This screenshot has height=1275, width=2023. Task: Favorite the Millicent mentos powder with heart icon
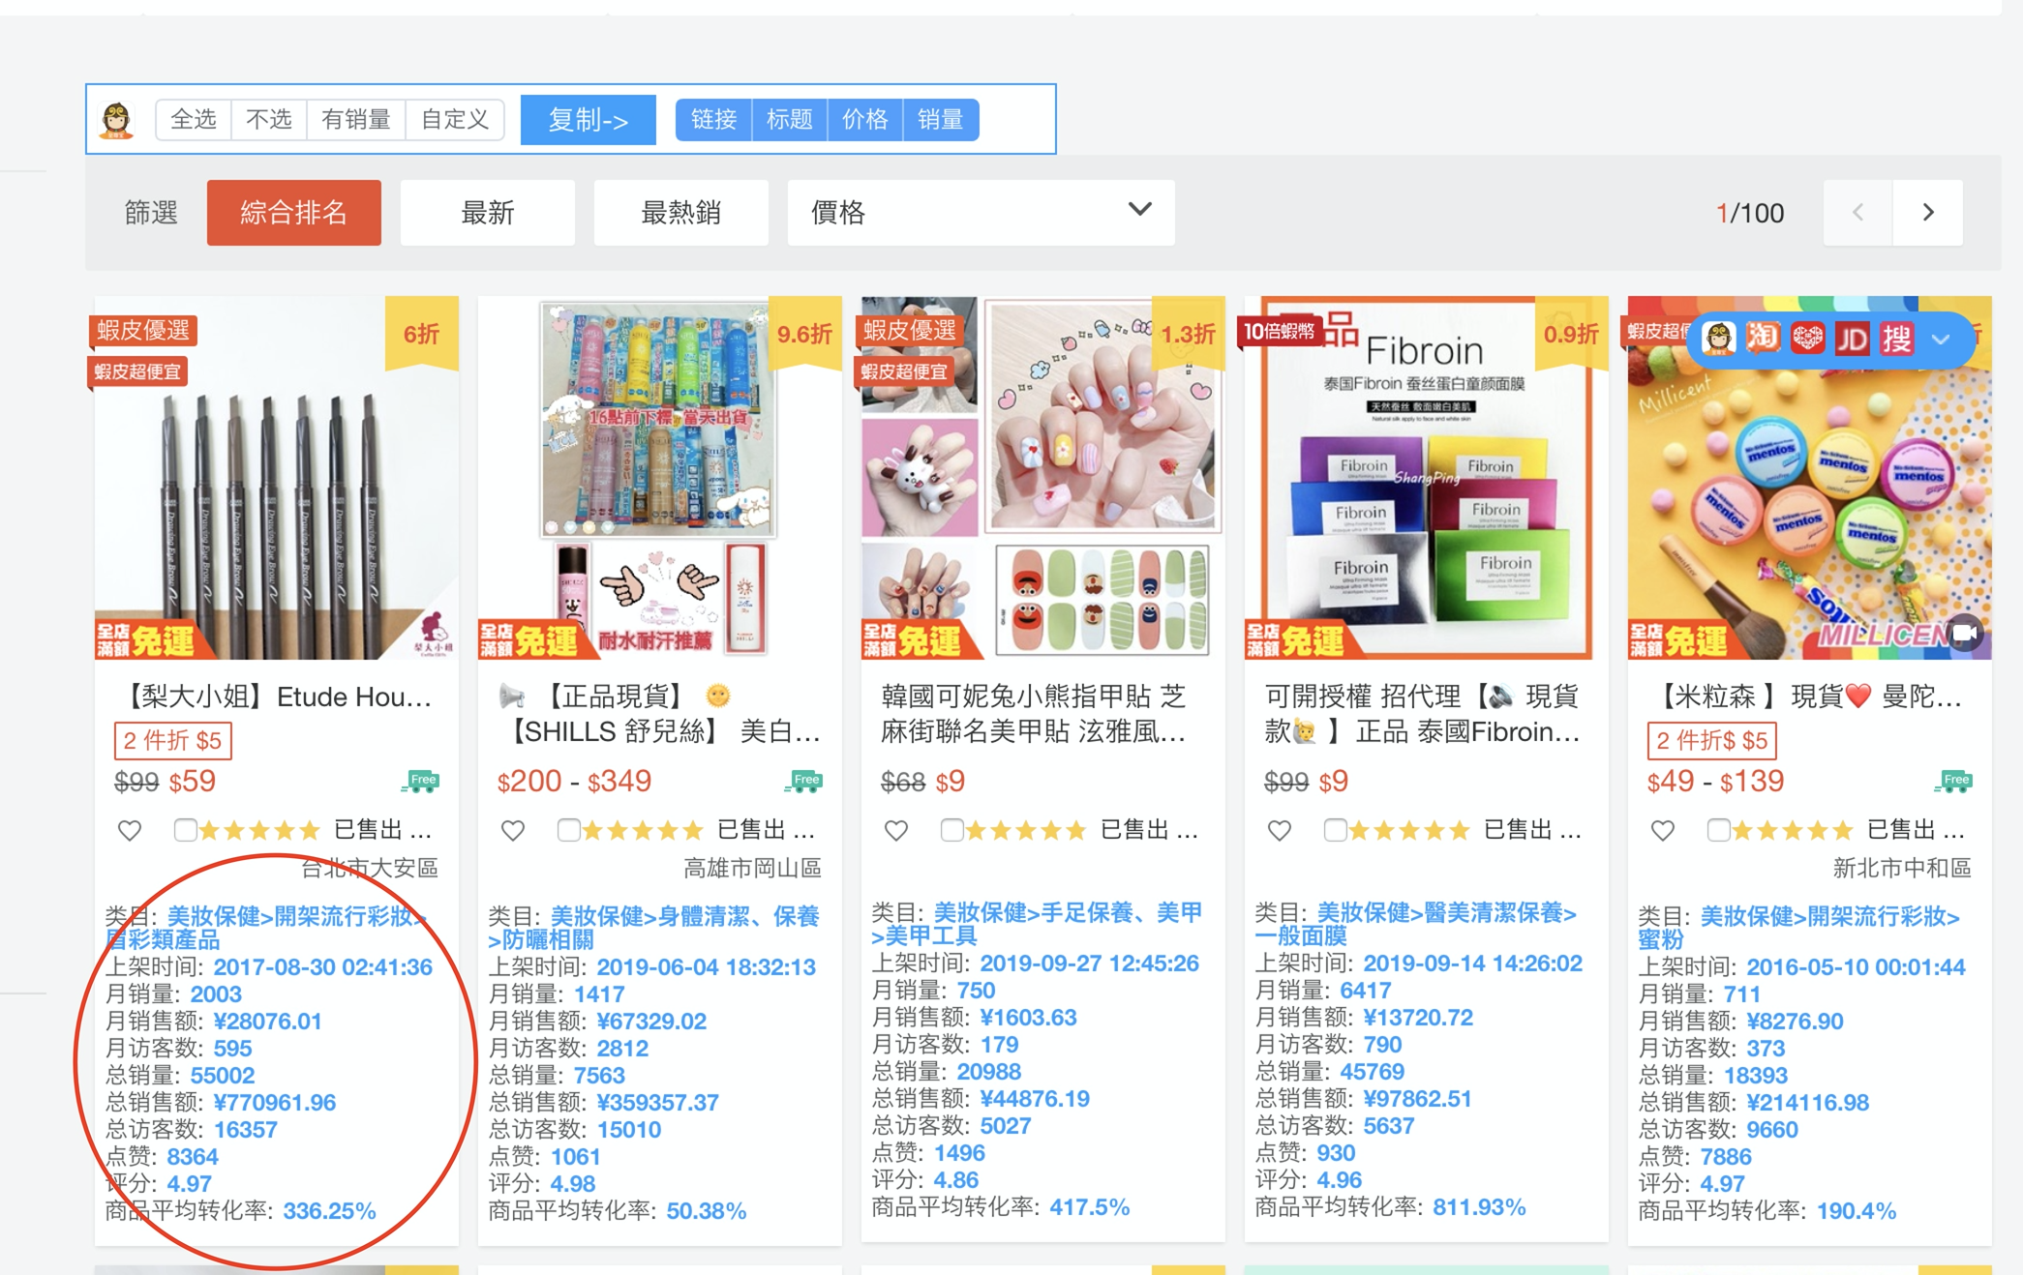tap(1662, 830)
